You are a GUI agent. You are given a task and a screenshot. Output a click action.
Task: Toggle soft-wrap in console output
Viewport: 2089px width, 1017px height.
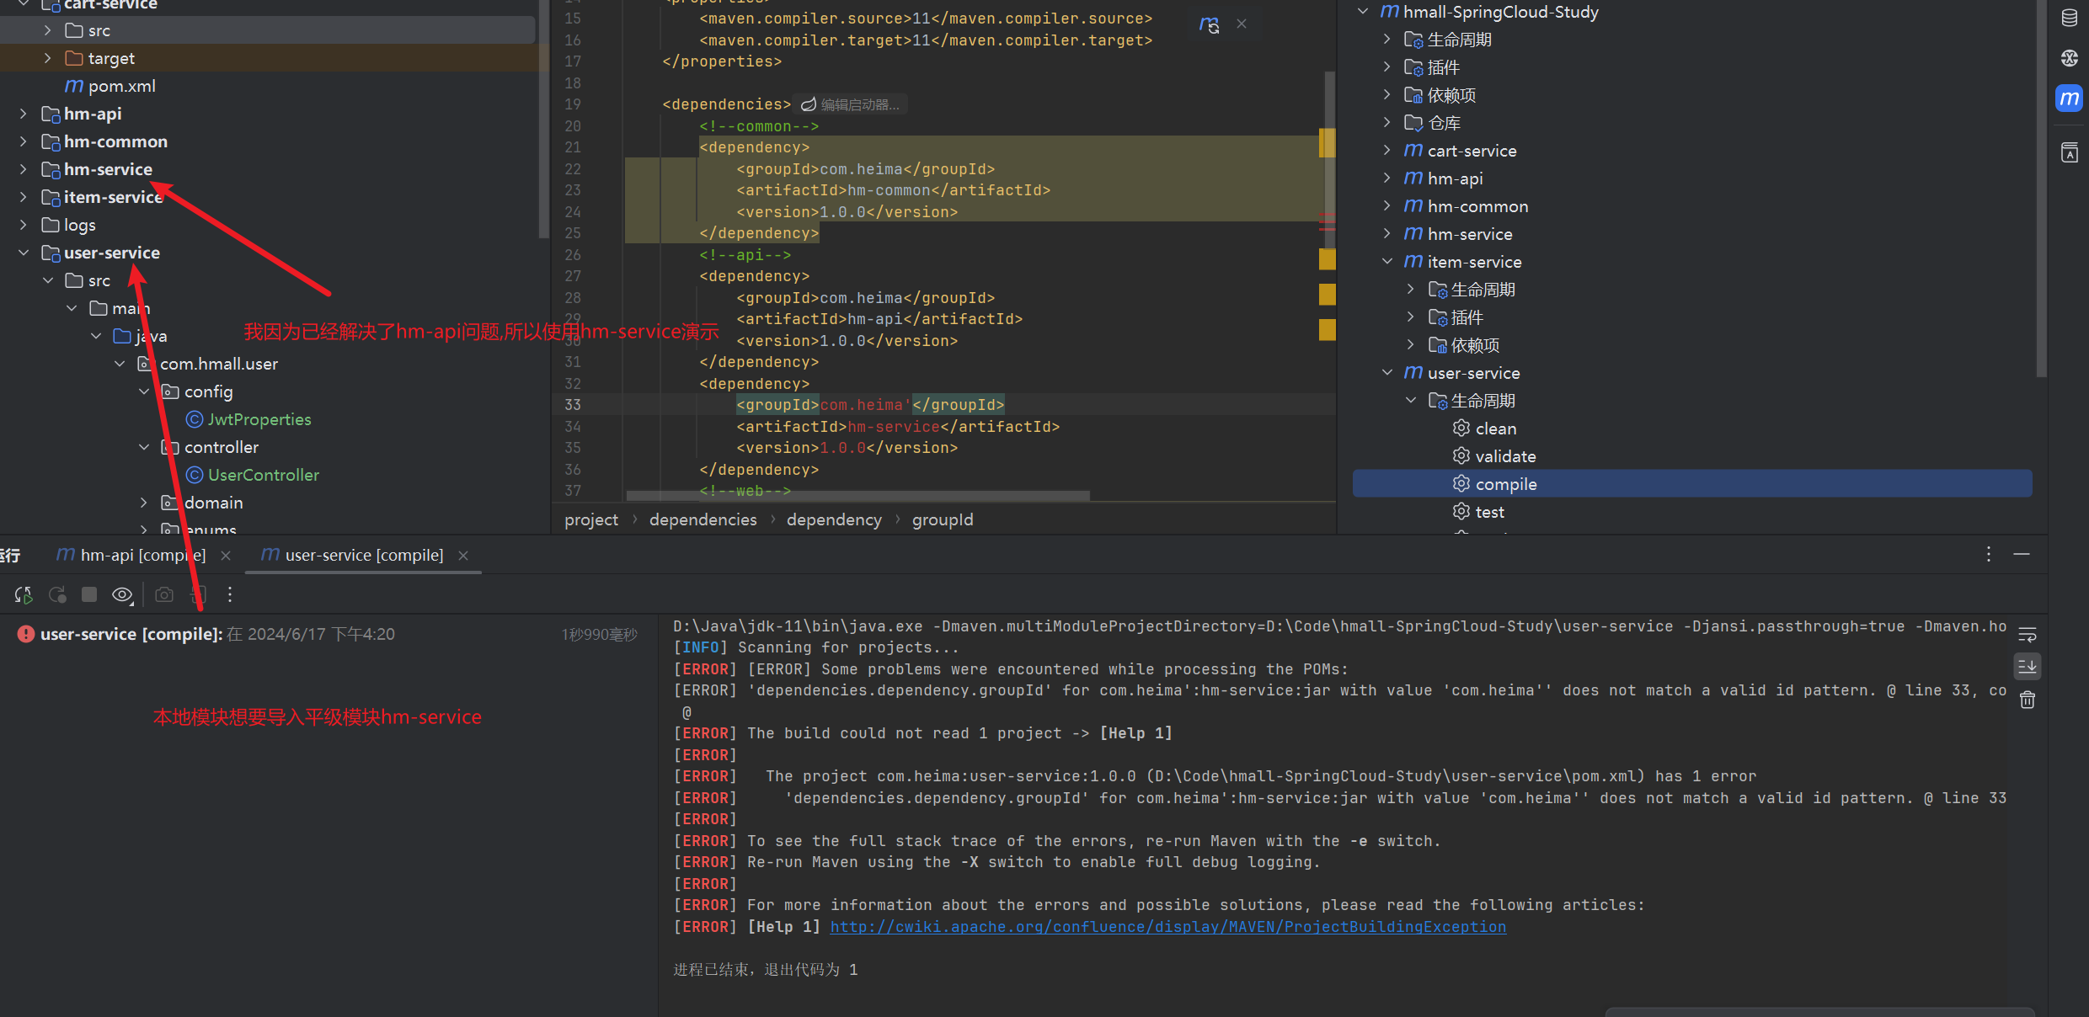[x=2028, y=635]
